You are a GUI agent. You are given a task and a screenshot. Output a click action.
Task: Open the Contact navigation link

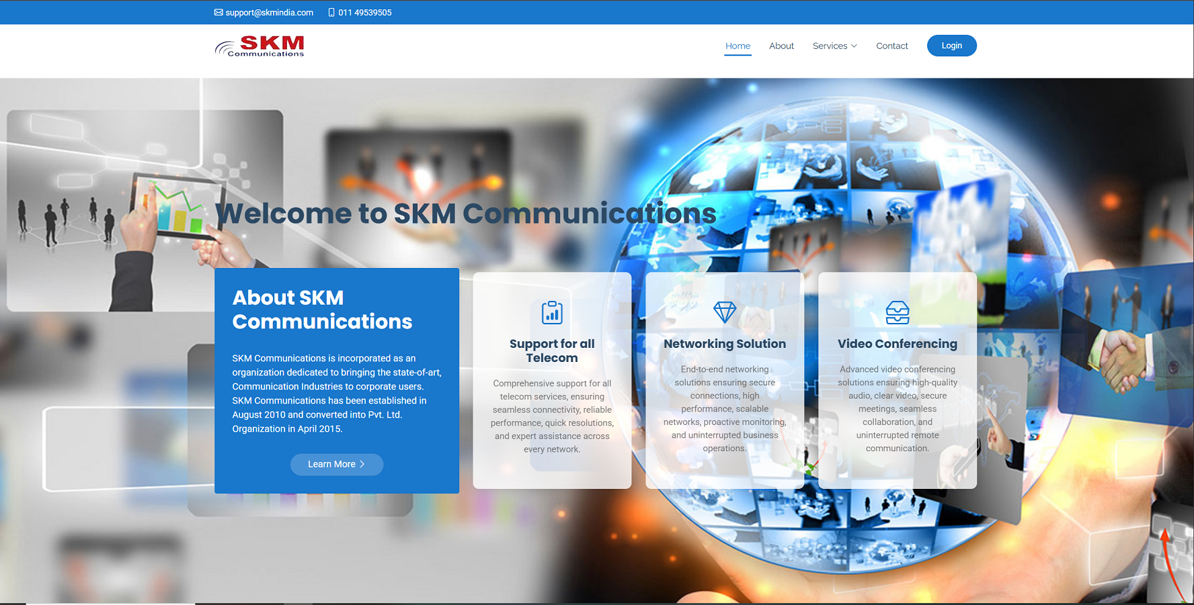pyautogui.click(x=891, y=46)
